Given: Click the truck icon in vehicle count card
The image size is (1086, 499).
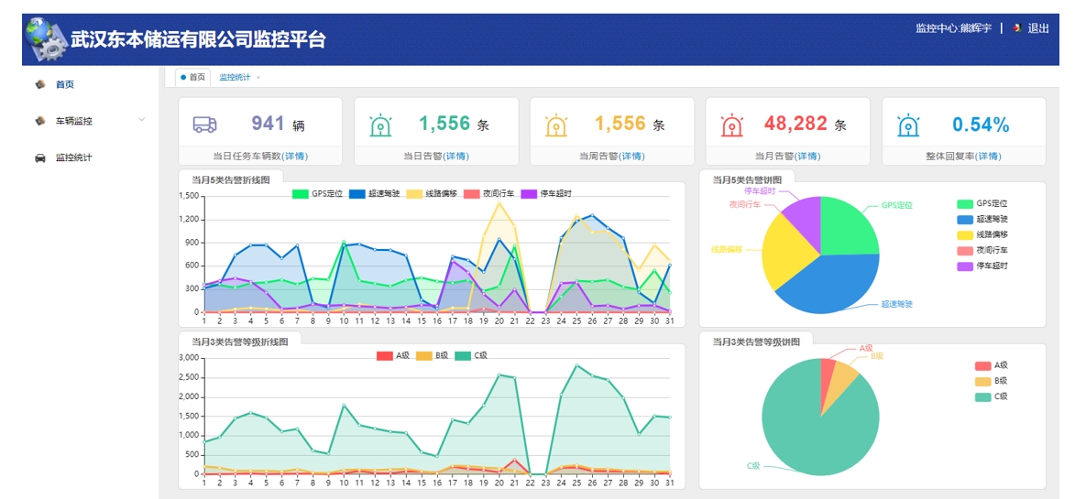Looking at the screenshot, I should [x=205, y=124].
